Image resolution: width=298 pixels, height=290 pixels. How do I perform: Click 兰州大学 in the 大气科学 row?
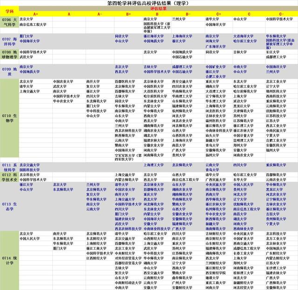coord(180,19)
